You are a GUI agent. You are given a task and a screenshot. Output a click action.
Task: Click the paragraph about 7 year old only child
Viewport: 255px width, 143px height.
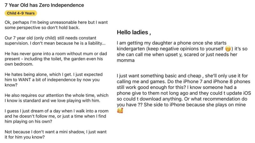[x=55, y=41]
